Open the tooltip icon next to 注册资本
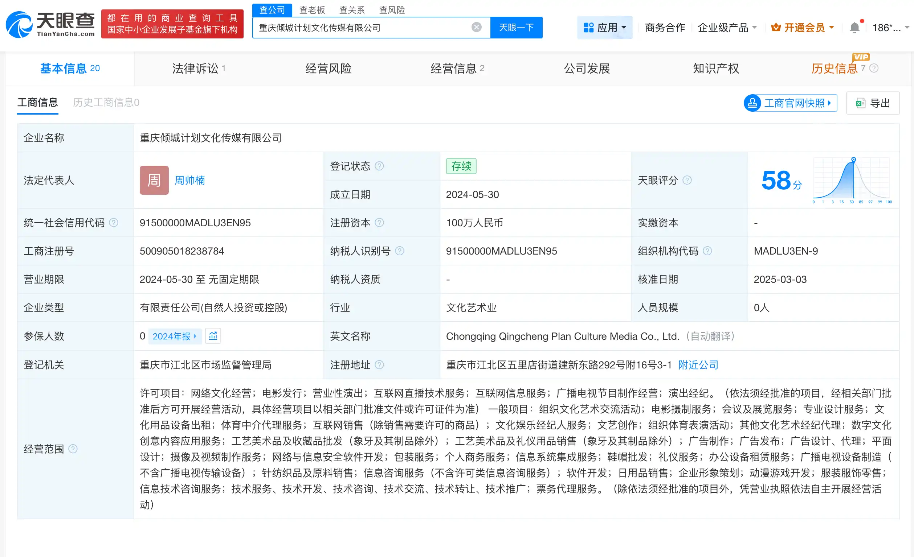 [x=379, y=223]
